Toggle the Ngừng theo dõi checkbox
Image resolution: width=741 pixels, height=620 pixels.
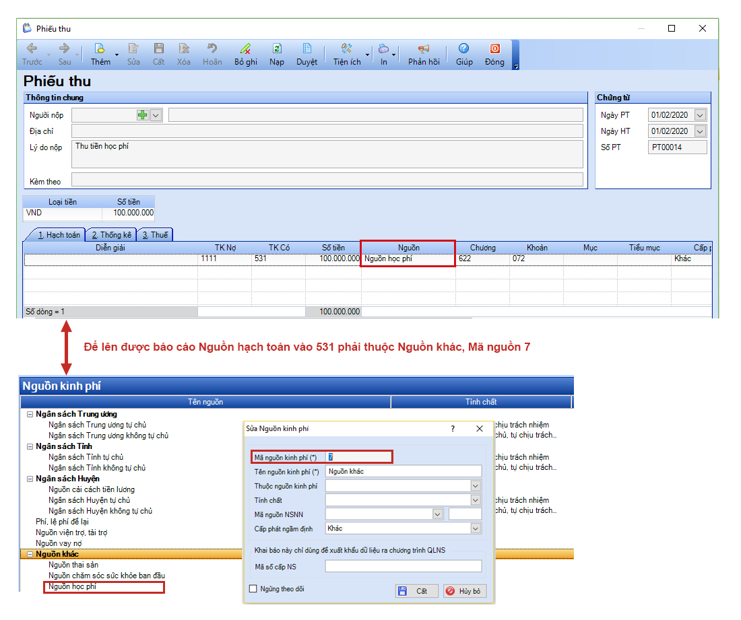(253, 589)
